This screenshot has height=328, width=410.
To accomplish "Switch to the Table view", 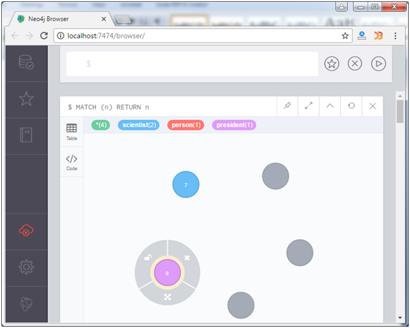I will pyautogui.click(x=72, y=132).
